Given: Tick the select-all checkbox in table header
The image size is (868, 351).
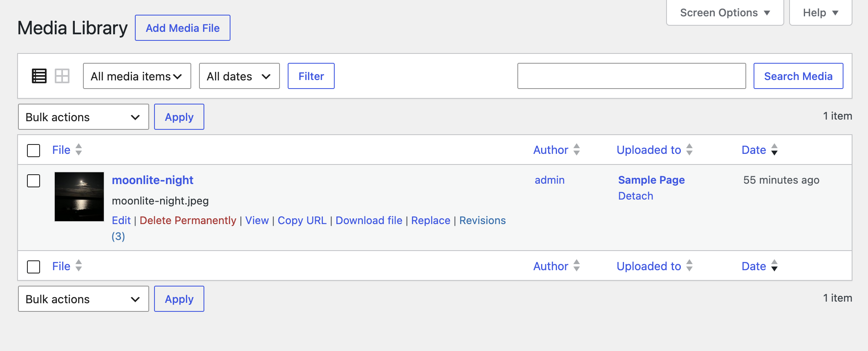Looking at the screenshot, I should (34, 150).
